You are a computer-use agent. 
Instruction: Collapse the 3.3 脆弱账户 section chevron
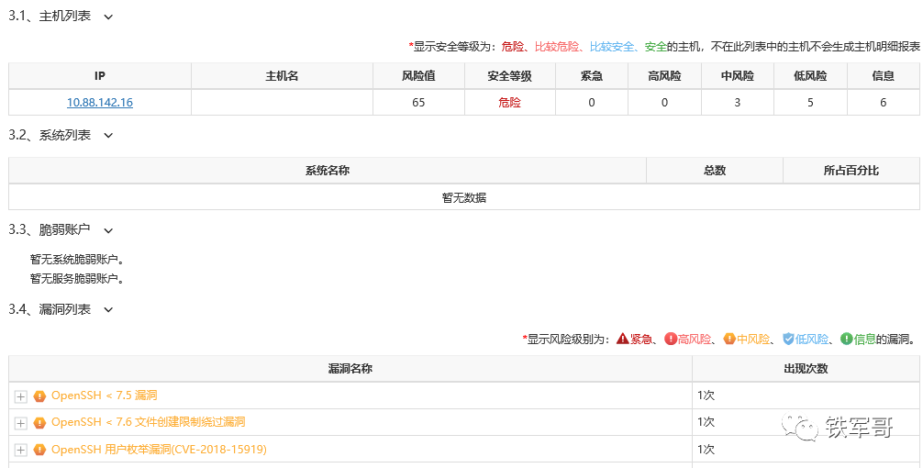[x=108, y=230]
